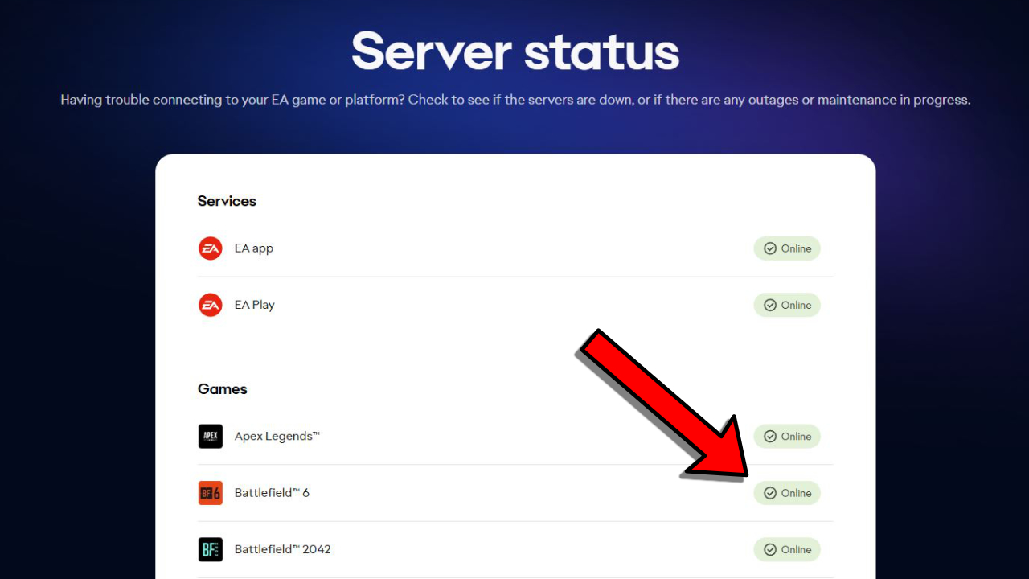
Task: Click the EA app logo icon
Action: pyautogui.click(x=210, y=248)
